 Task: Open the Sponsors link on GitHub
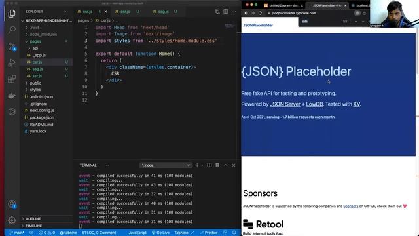tap(351, 206)
